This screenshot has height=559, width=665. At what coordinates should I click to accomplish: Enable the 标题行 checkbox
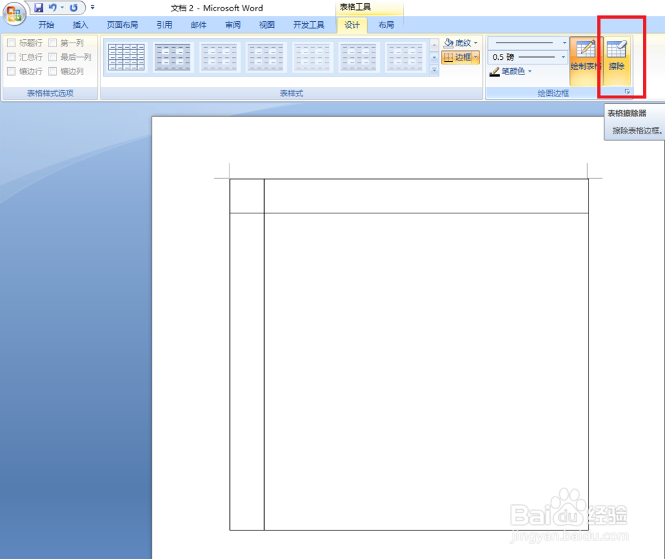[x=11, y=43]
